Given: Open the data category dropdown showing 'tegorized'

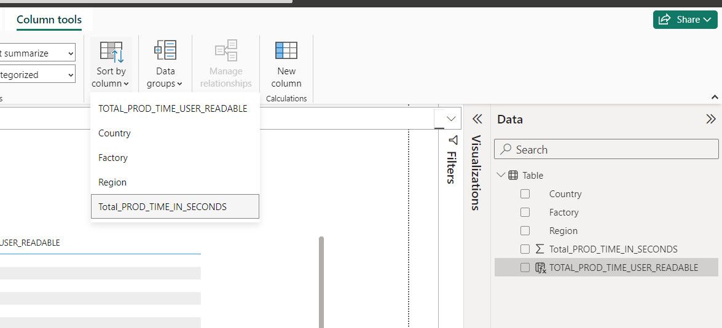Looking at the screenshot, I should (x=37, y=74).
